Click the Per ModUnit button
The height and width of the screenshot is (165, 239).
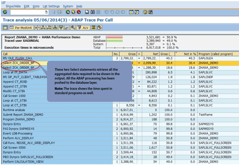click(x=21, y=28)
